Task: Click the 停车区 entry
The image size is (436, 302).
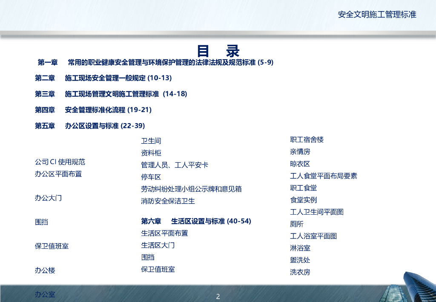Action: [x=151, y=177]
